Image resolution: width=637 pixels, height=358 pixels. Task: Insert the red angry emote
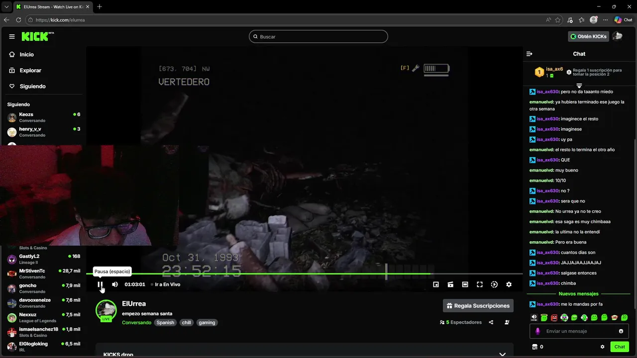554,317
